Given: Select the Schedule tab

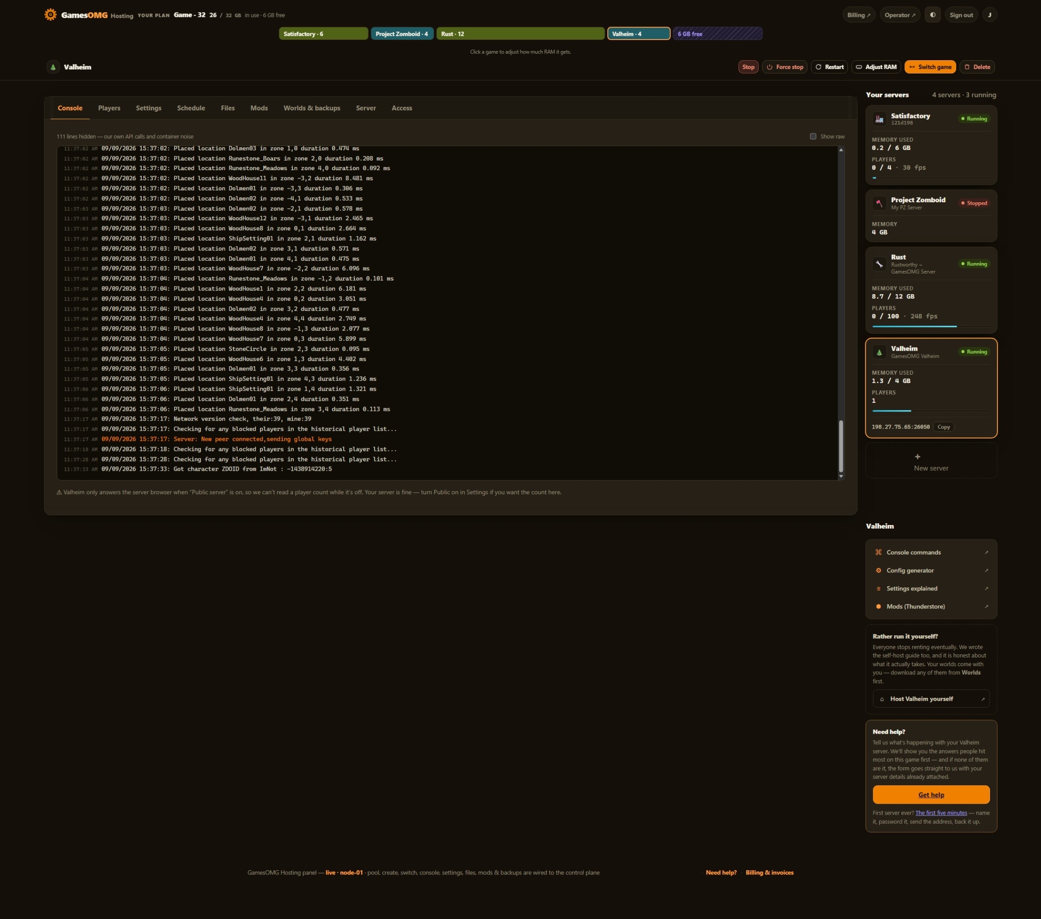Looking at the screenshot, I should point(191,108).
